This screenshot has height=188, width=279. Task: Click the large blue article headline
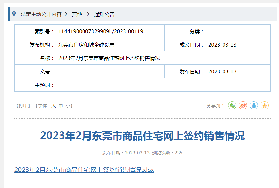143,136
